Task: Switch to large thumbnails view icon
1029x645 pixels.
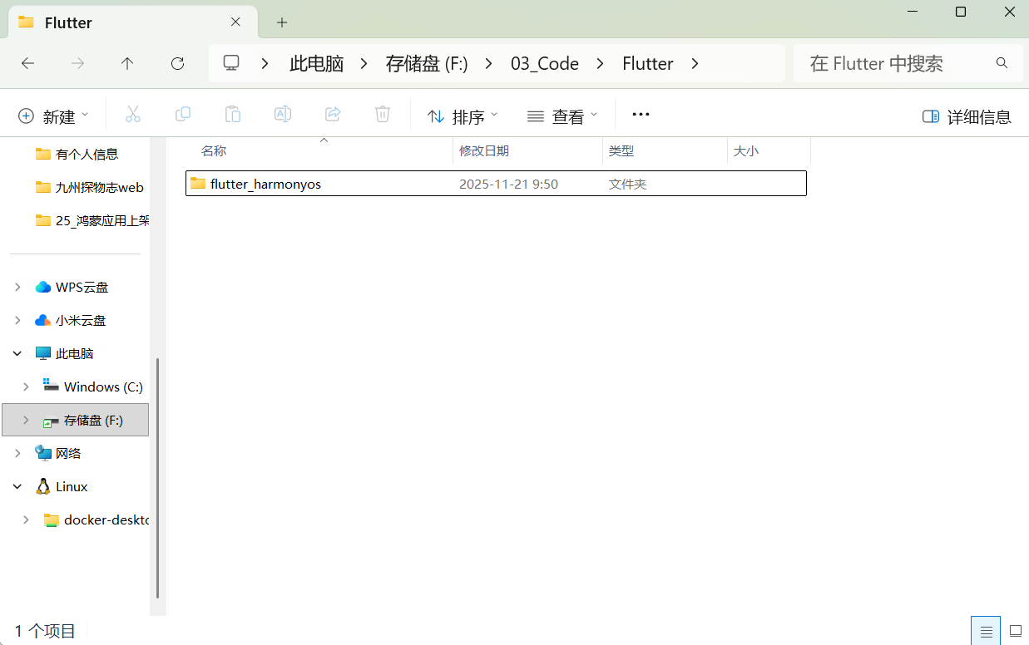Action: click(1015, 631)
